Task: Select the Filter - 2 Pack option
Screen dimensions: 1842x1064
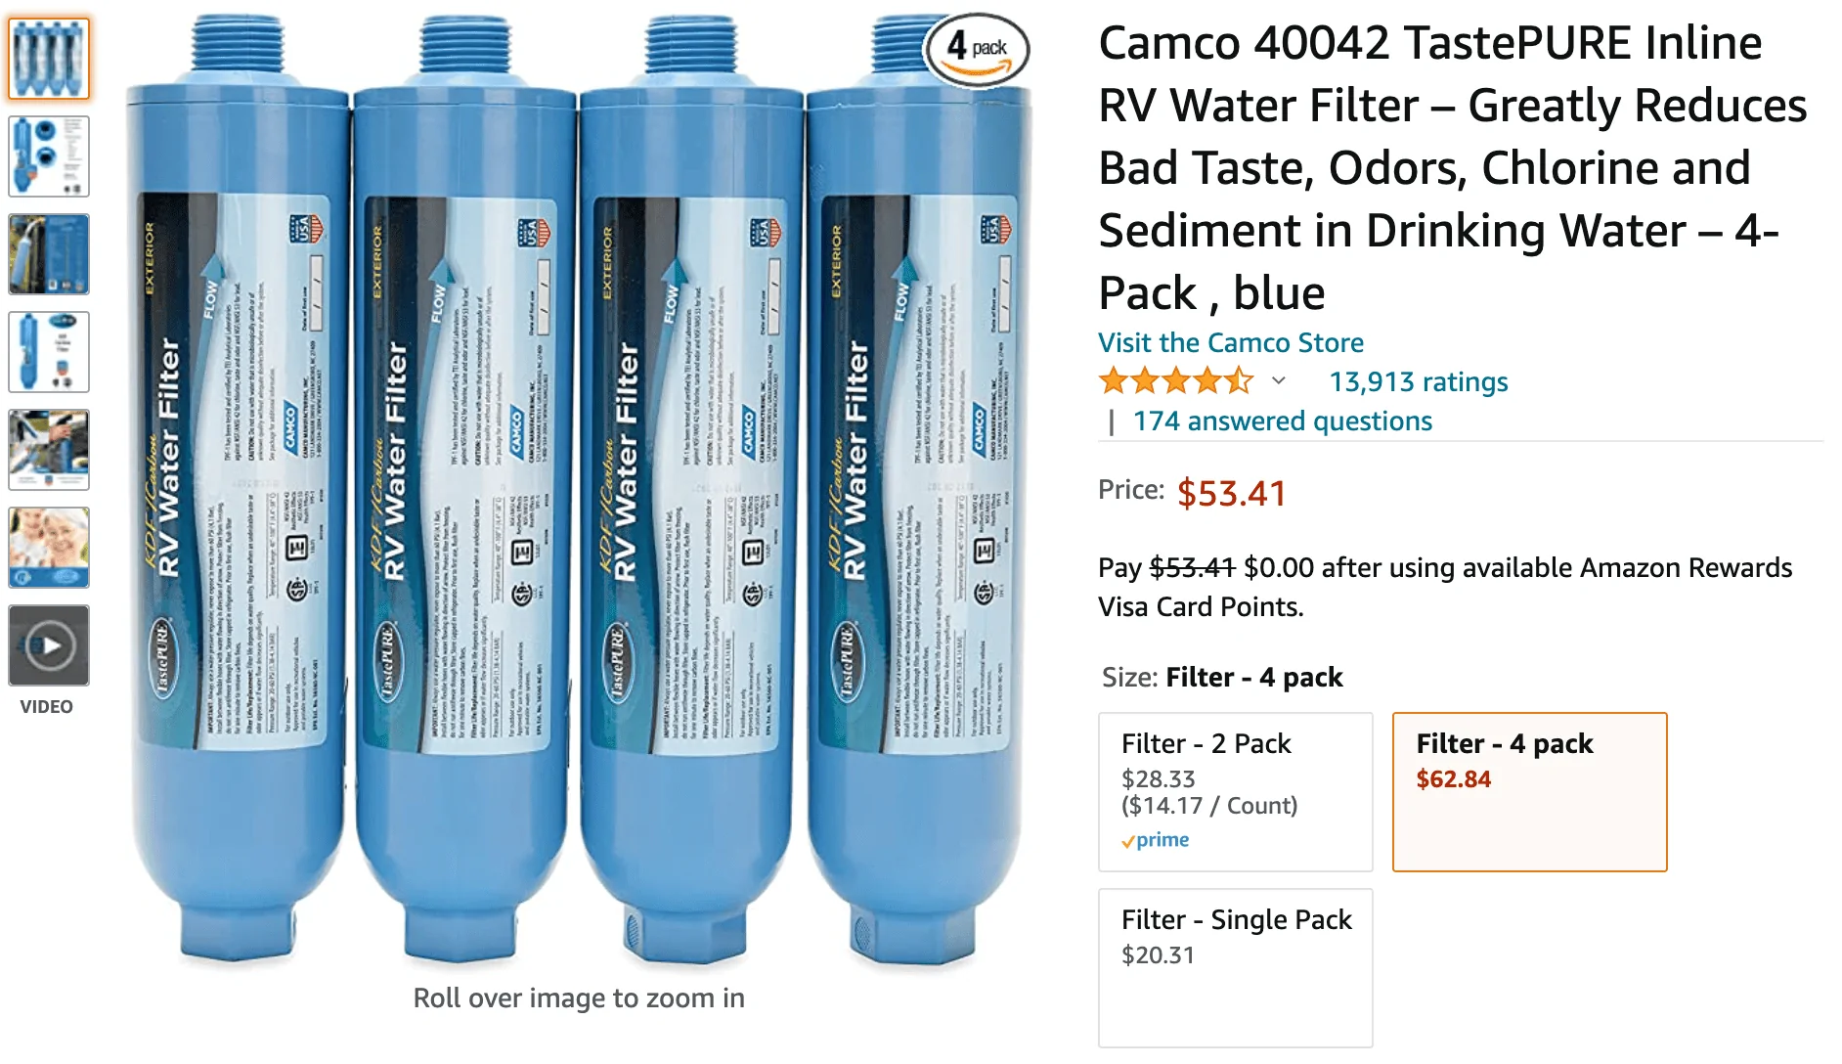Action: pos(1236,792)
